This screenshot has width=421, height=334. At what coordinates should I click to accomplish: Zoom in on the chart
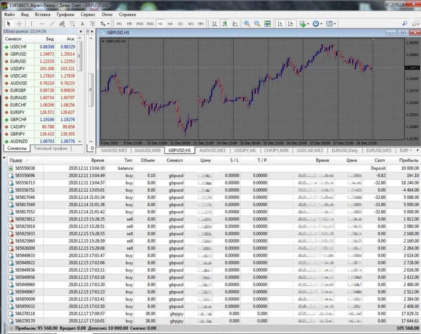[x=247, y=24]
